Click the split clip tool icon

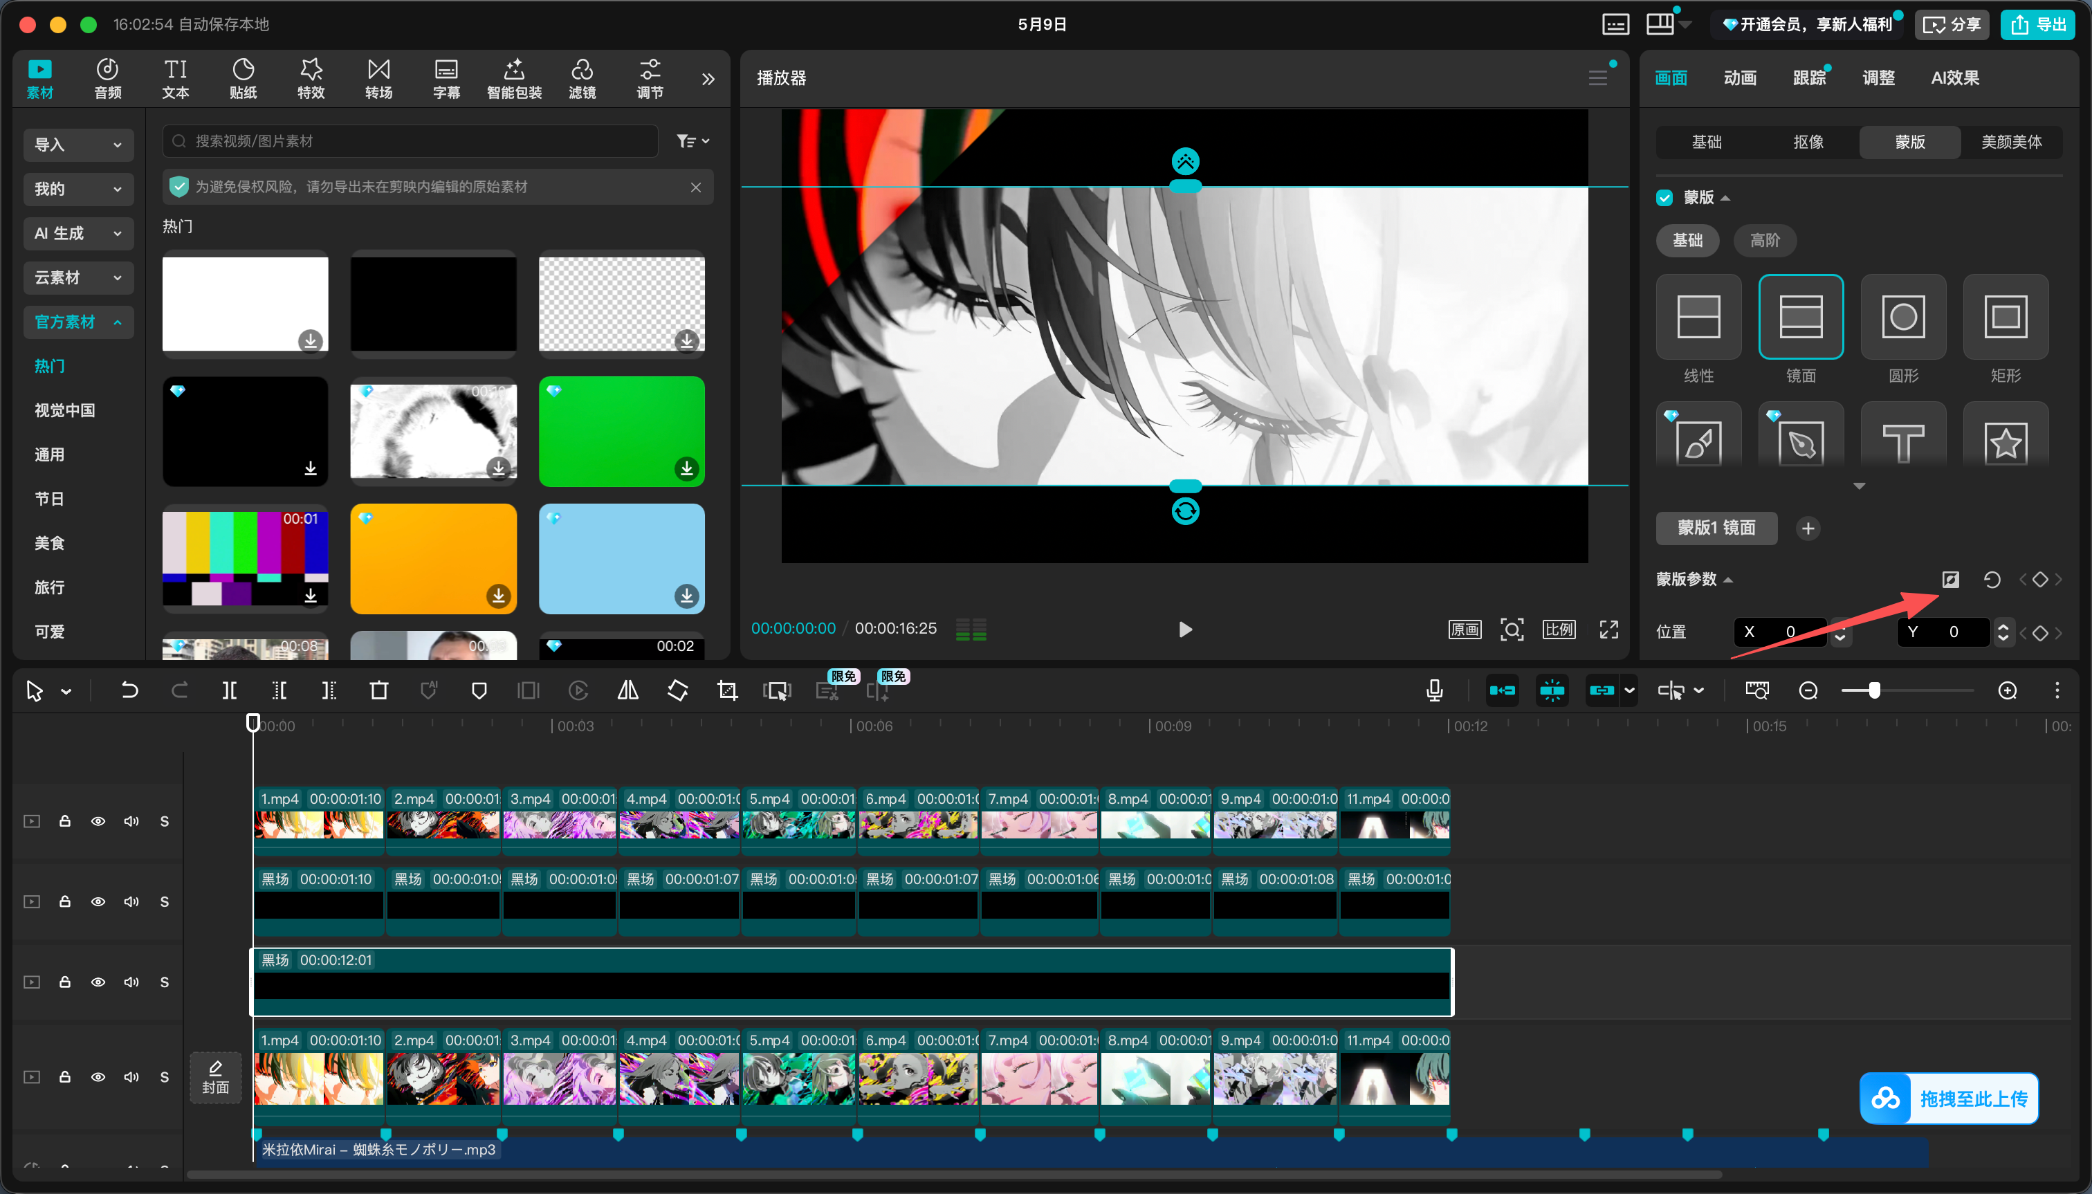230,690
